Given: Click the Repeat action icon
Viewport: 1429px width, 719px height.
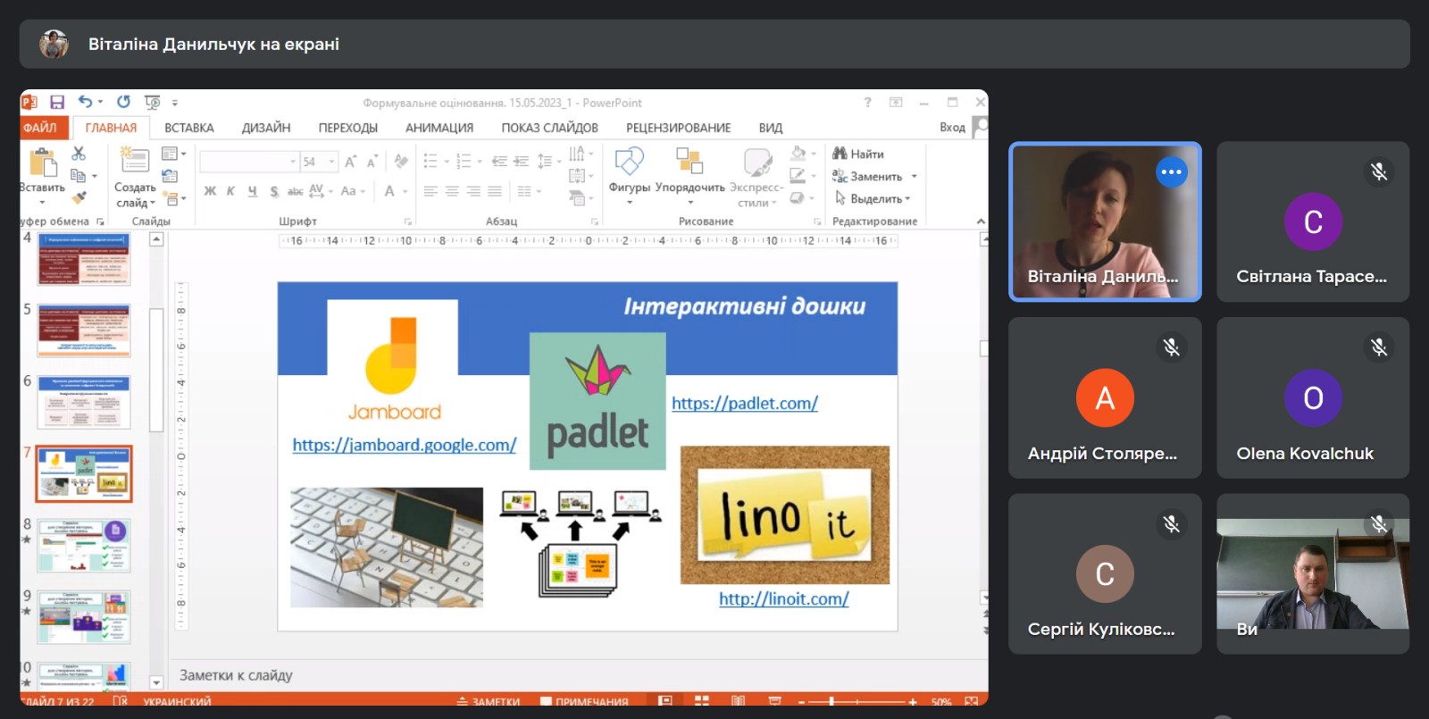Looking at the screenshot, I should point(123,102).
